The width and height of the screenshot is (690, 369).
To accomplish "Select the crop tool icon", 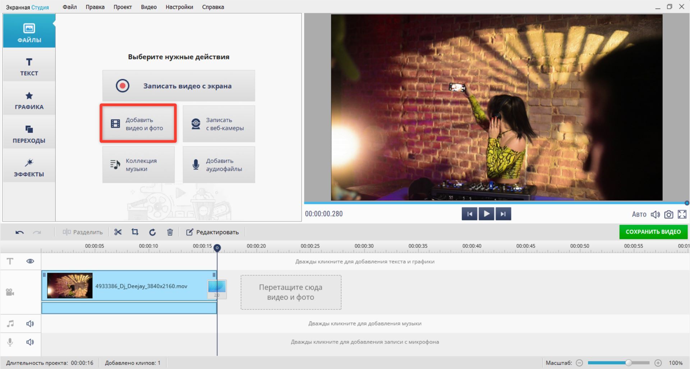I will [135, 232].
